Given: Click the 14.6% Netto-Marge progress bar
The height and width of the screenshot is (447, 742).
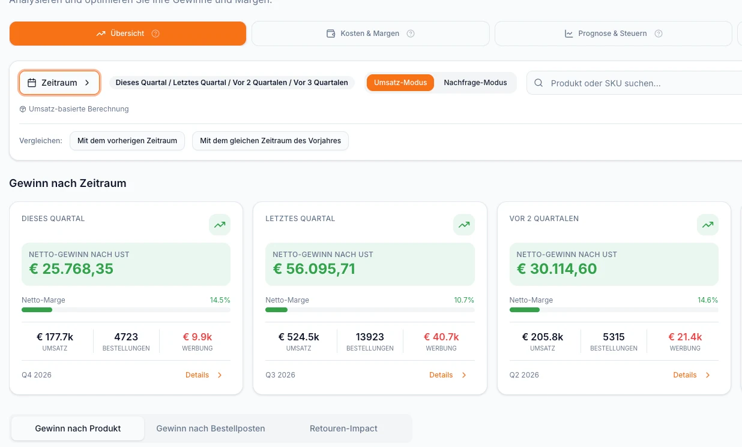Looking at the screenshot, I should (614, 310).
